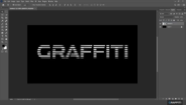186x105 pixels.
Task: Open the Share icon at top right
Action: 184,5
